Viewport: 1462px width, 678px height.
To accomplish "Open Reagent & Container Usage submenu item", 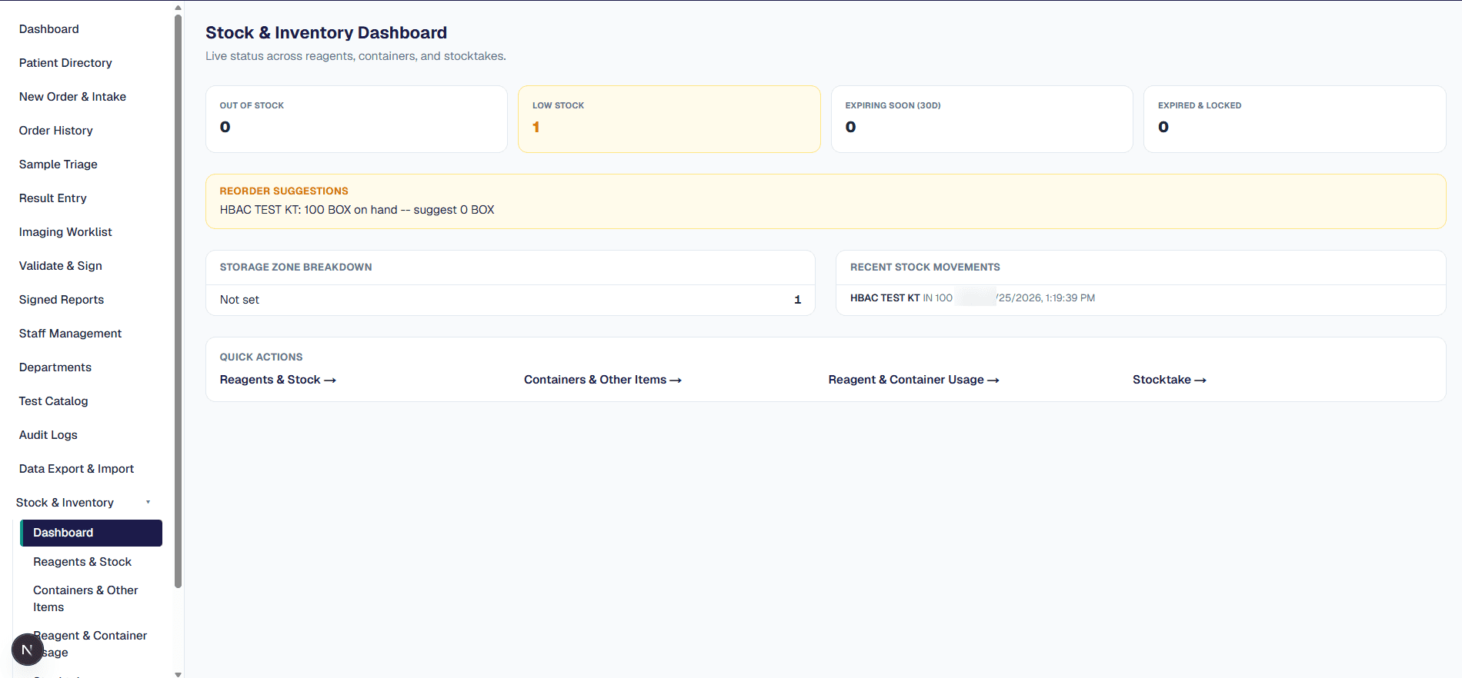I will [90, 644].
